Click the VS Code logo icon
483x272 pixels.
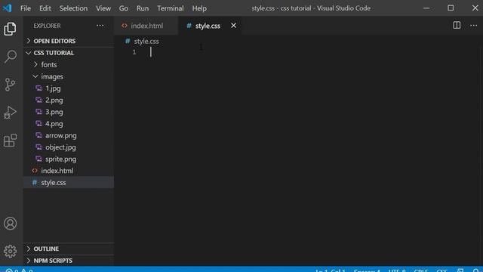point(7,8)
